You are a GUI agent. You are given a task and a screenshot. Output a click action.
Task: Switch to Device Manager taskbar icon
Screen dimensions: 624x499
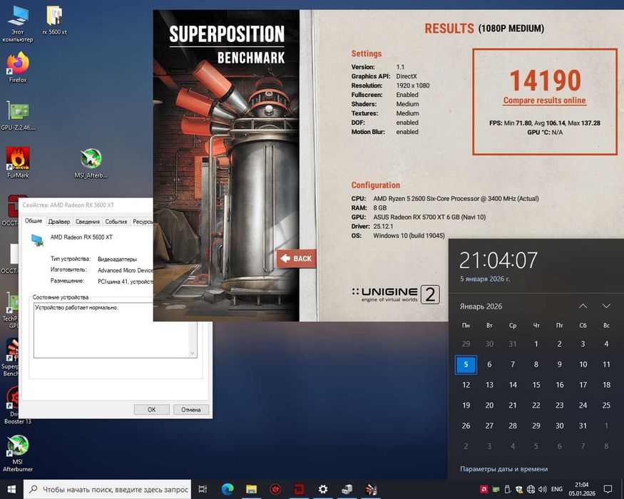pyautogui.click(x=347, y=489)
